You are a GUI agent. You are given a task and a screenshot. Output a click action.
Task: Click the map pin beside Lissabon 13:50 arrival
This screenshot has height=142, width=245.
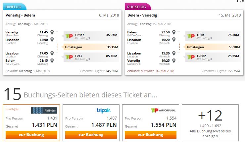point(52,39)
